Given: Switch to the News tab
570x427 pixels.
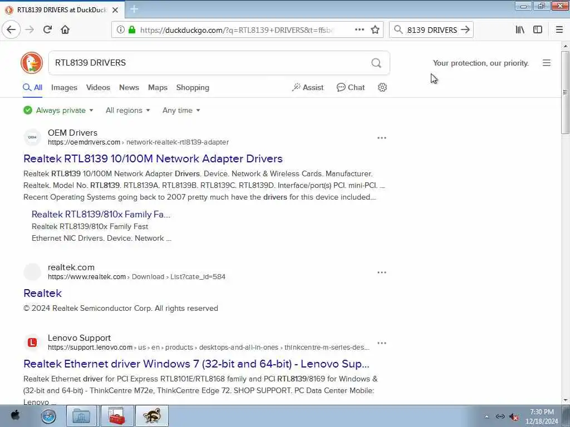Looking at the screenshot, I should coord(129,87).
